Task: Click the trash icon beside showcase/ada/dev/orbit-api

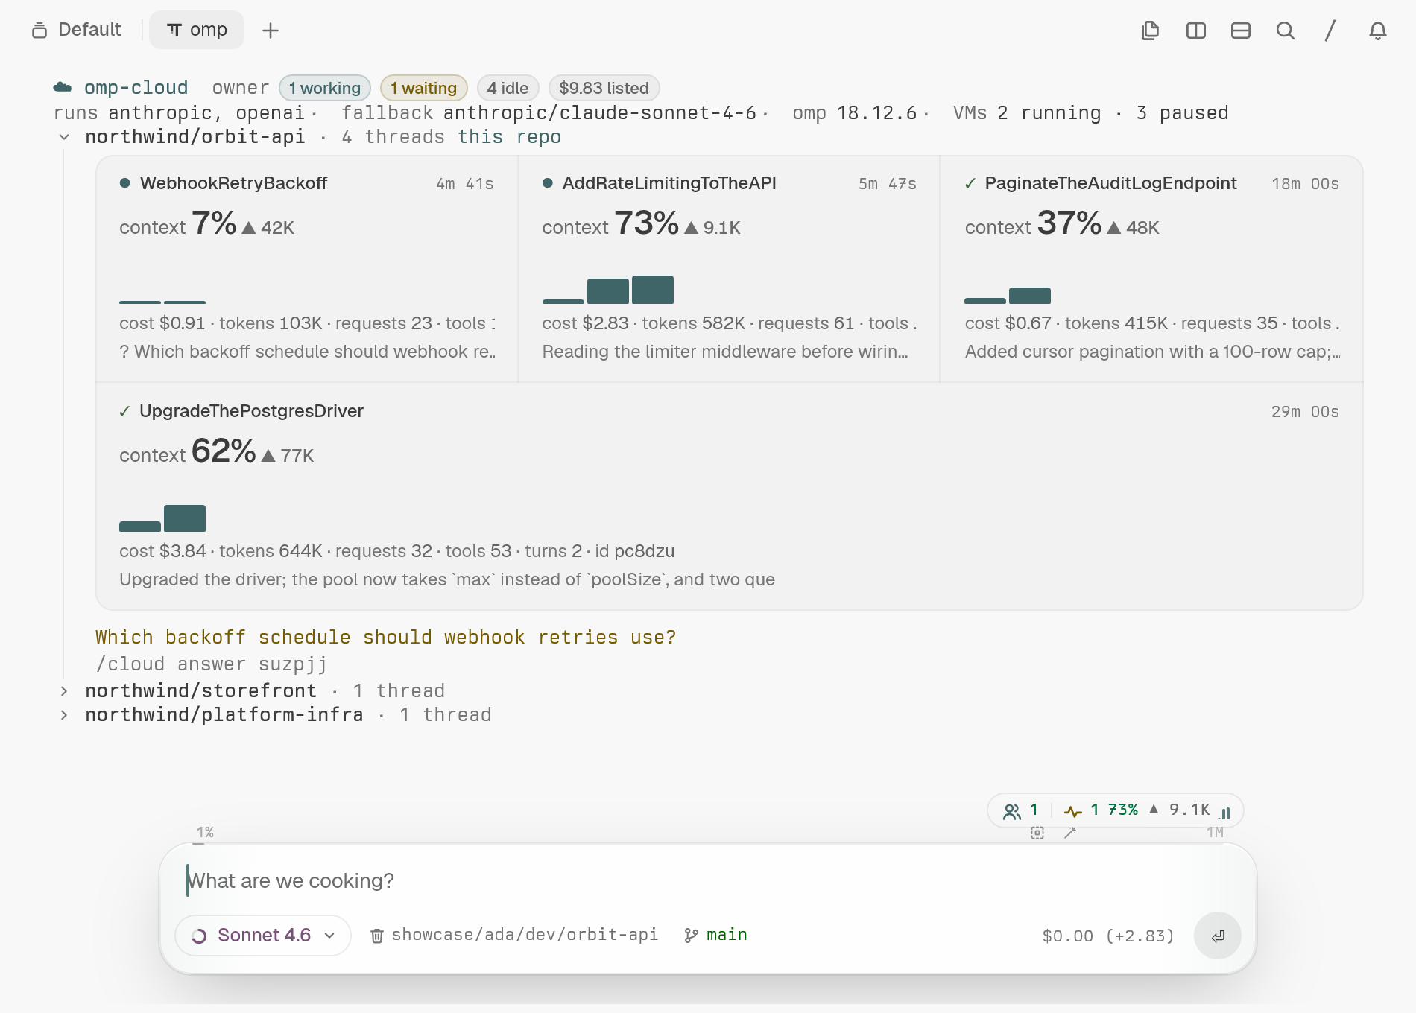Action: point(377,936)
